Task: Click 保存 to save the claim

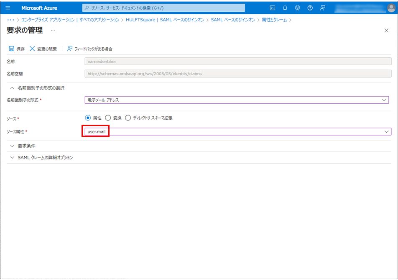Action: click(x=17, y=49)
